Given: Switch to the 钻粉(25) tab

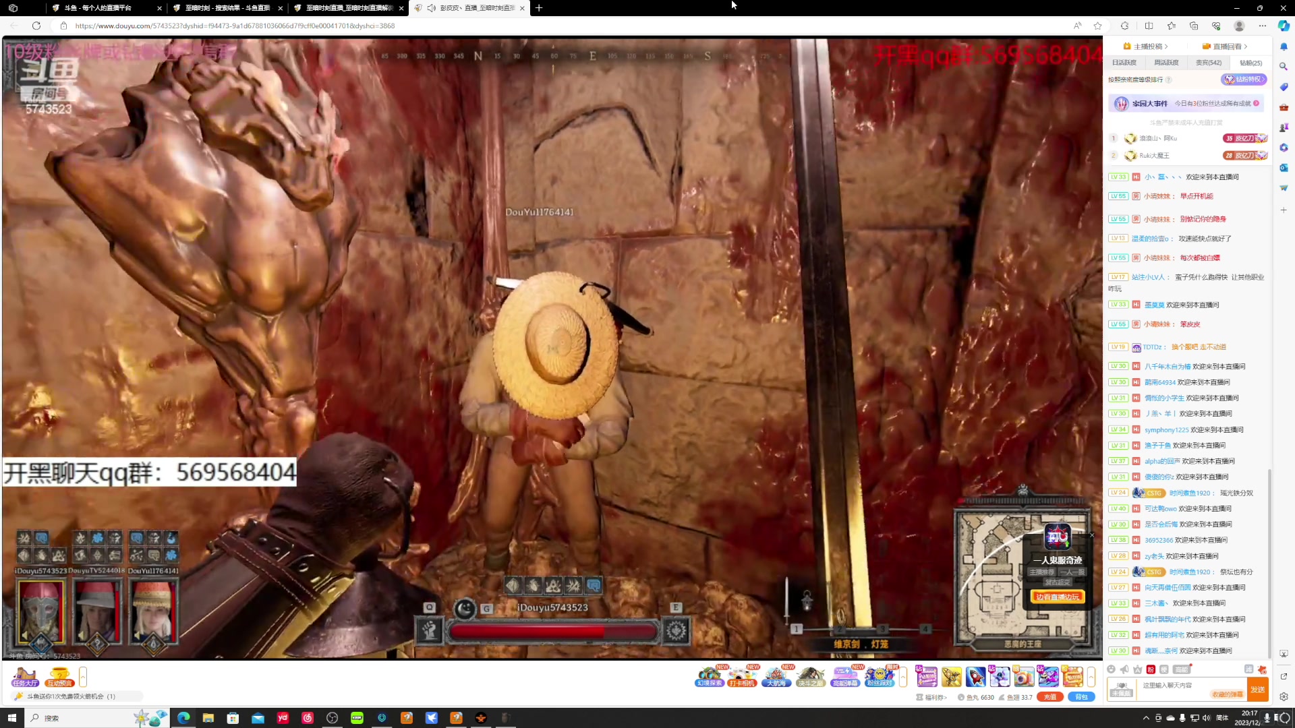Looking at the screenshot, I should point(1250,63).
